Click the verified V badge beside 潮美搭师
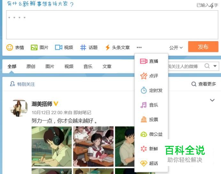 coord(56,104)
